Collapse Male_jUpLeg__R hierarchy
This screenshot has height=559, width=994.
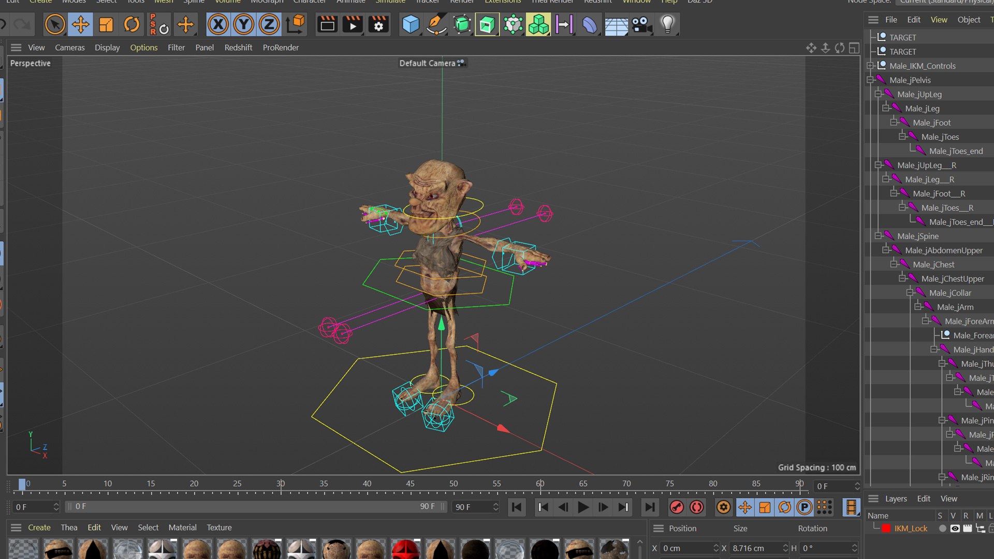879,165
